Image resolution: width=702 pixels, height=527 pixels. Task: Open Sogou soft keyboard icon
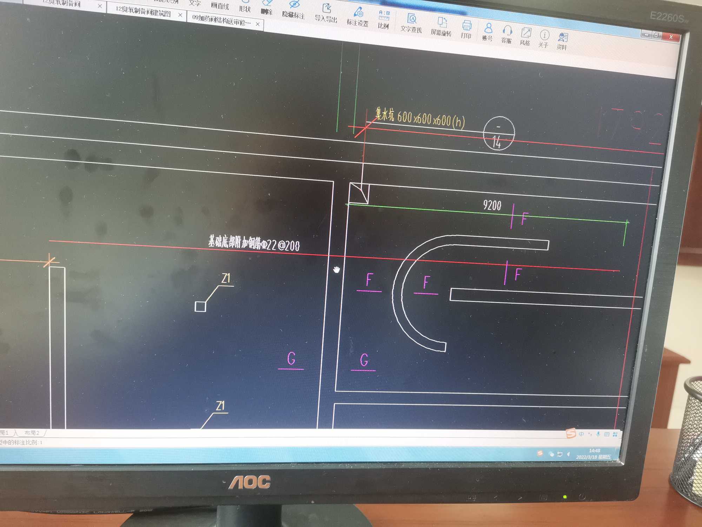point(607,435)
